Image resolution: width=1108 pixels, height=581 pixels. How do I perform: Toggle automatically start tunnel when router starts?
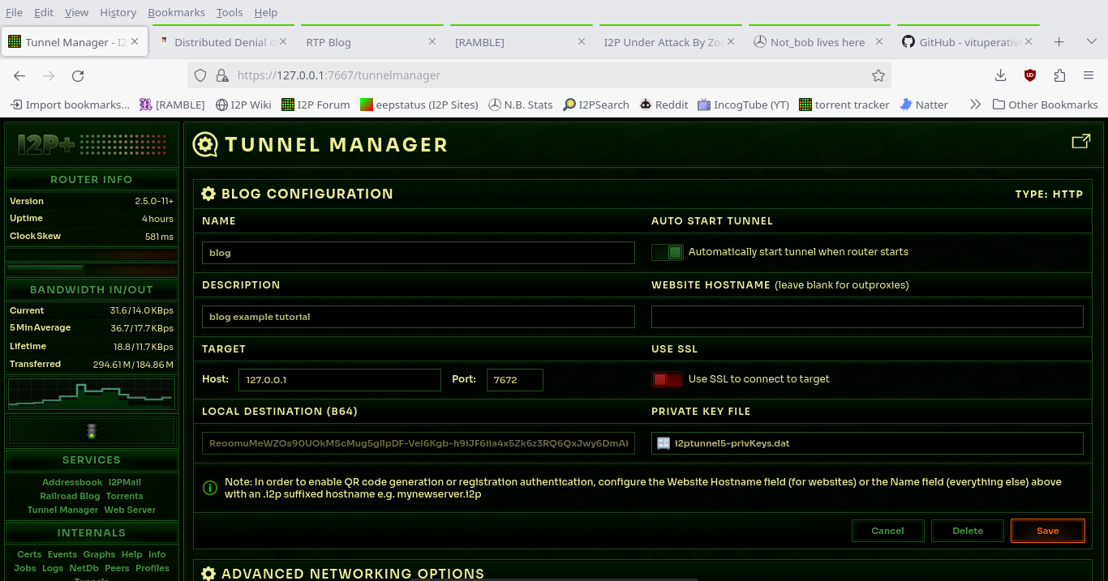[x=668, y=252]
